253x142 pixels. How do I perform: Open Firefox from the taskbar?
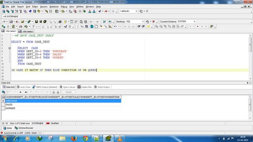click(x=74, y=138)
